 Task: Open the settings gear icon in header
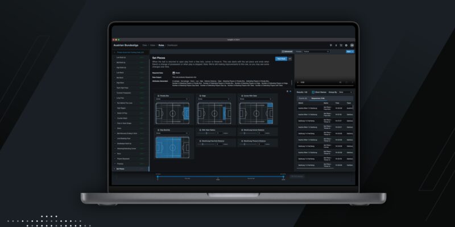coord(346,45)
